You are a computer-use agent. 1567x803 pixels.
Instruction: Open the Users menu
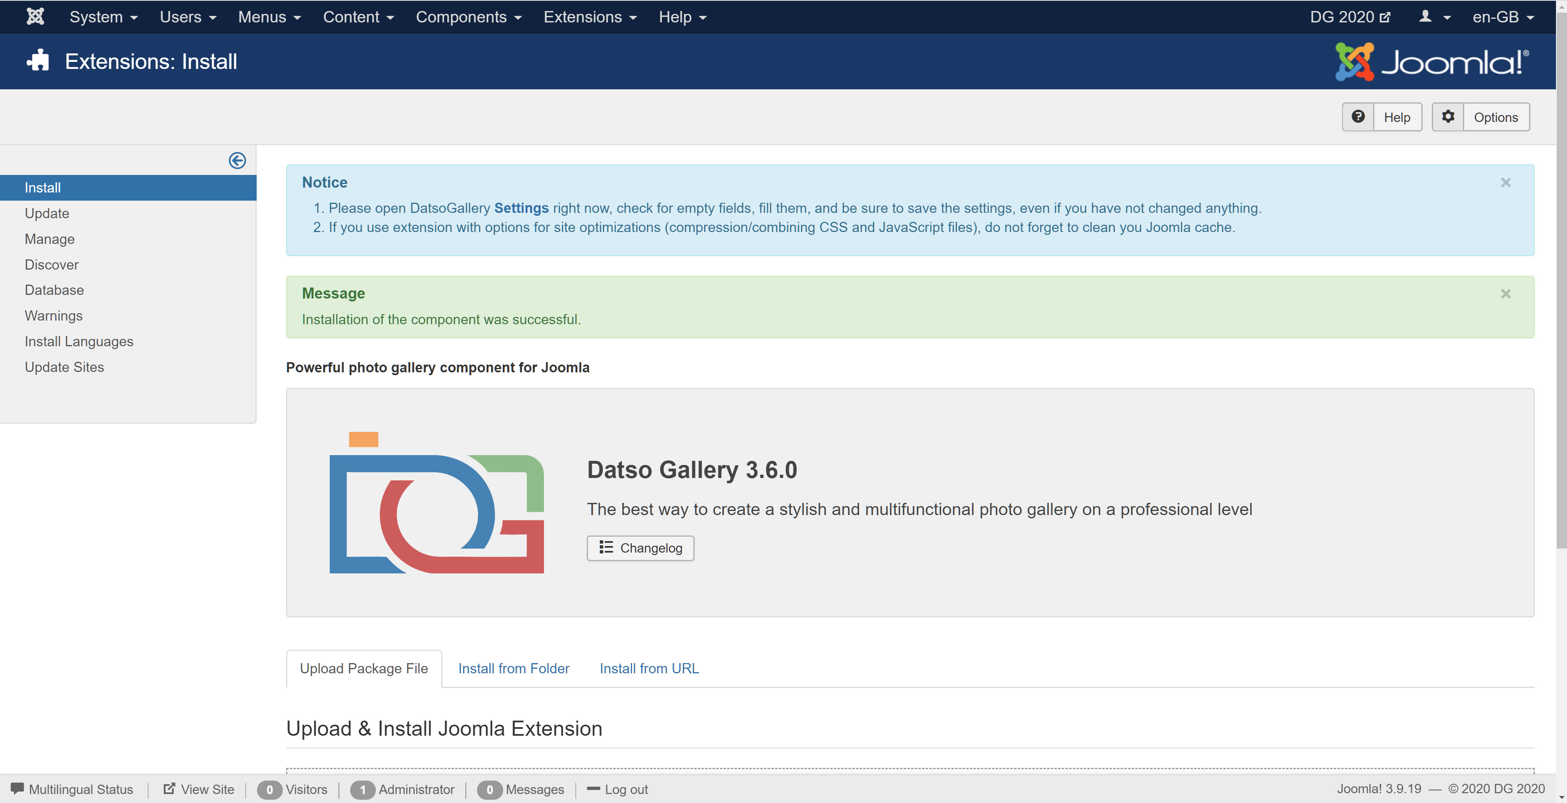click(188, 17)
